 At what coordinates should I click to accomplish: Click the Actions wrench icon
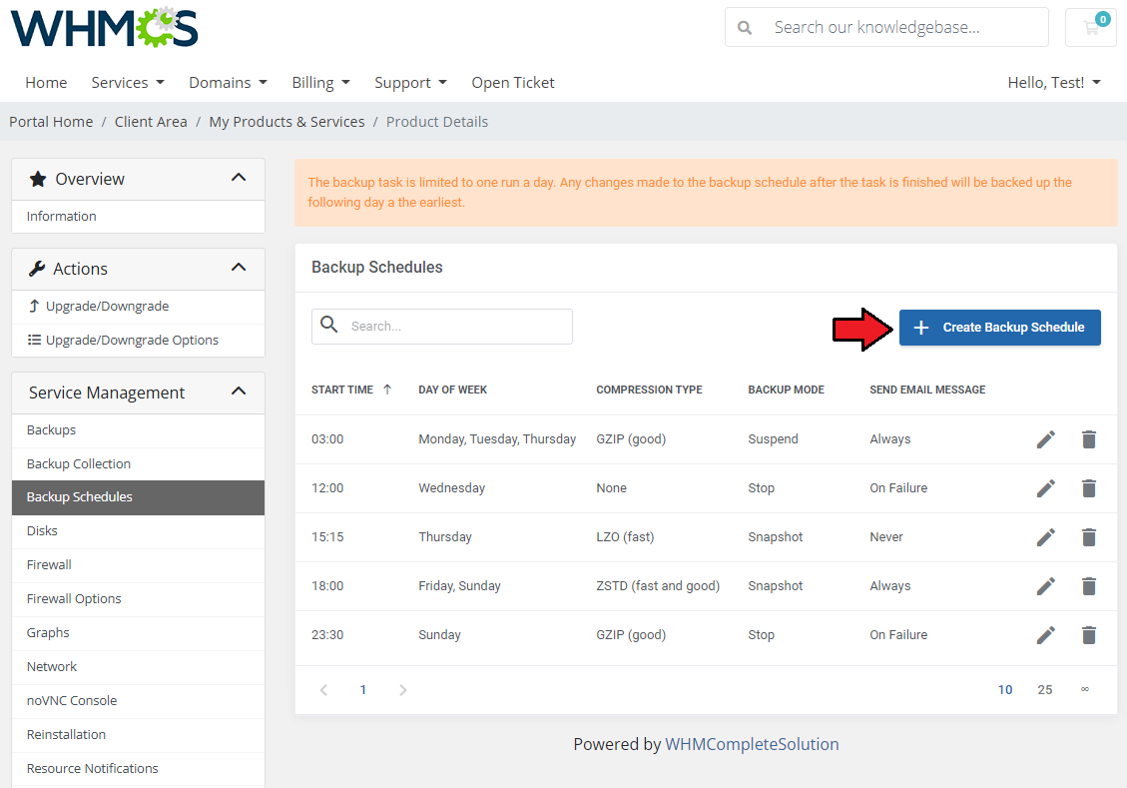pos(37,269)
